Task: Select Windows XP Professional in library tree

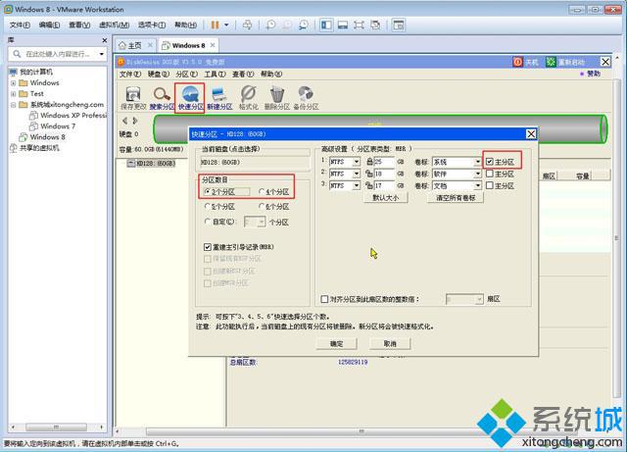Action: (x=74, y=116)
